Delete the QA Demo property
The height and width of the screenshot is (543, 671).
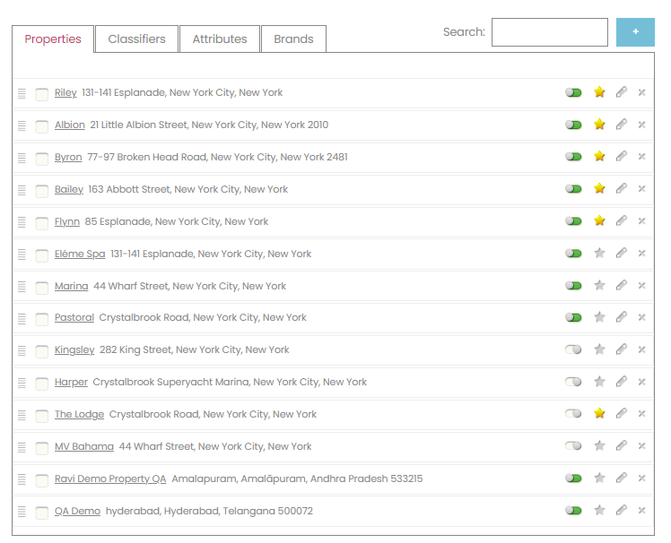click(641, 510)
